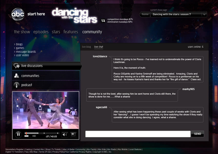The height and width of the screenshot is (154, 218).
Task: Click the Dancing with the Stars logo
Action: pos(75,15)
